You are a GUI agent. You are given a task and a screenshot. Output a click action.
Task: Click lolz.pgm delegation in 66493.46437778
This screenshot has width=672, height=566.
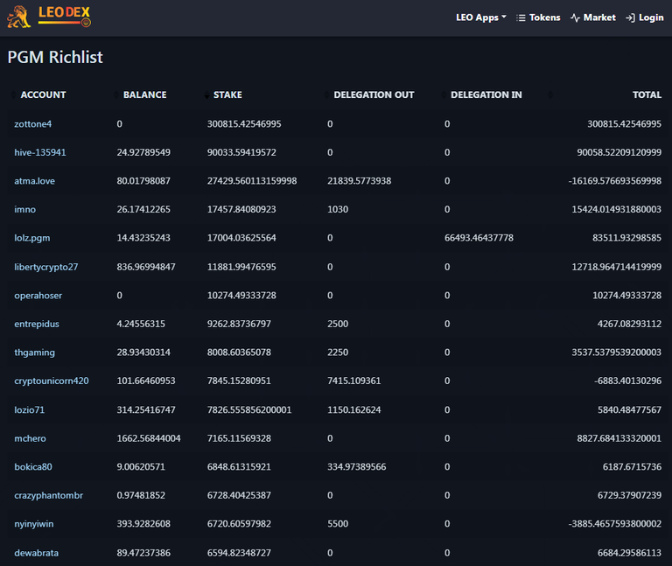coord(479,238)
